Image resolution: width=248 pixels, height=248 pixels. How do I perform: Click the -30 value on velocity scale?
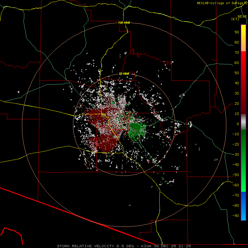[236, 155]
